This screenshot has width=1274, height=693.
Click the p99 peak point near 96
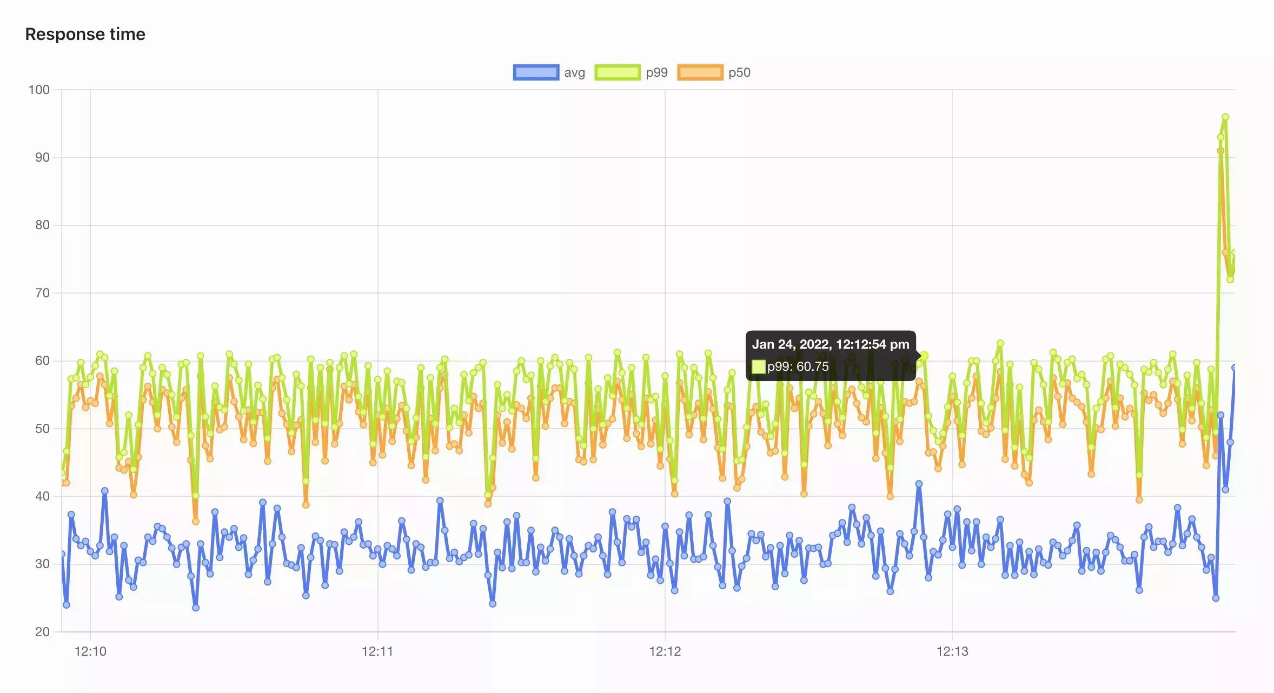point(1225,117)
